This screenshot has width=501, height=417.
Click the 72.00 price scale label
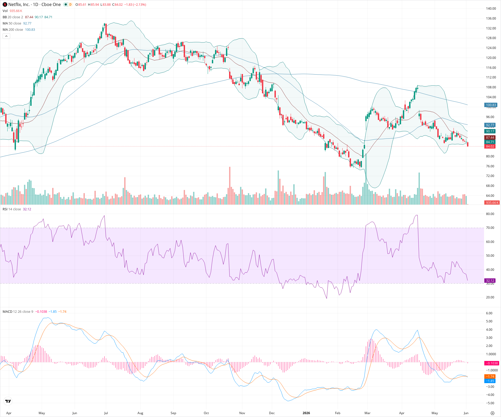(x=490, y=176)
